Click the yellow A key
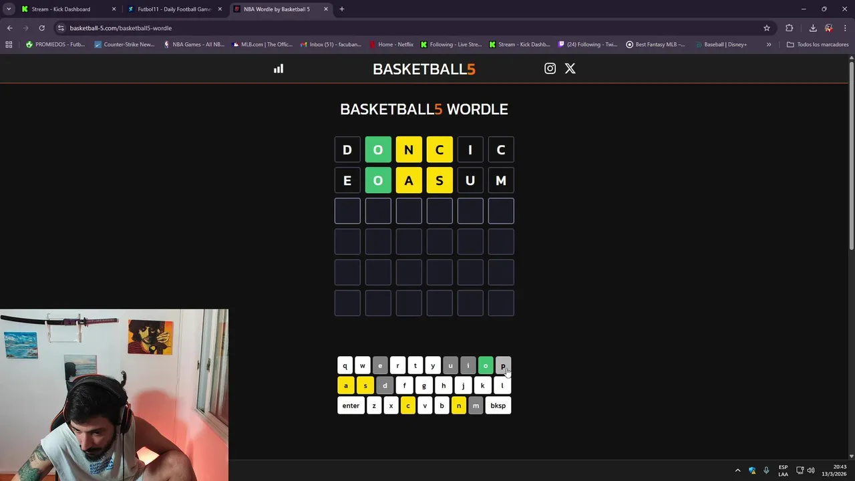 346,385
